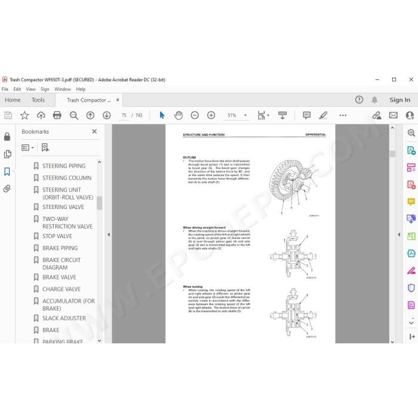The width and height of the screenshot is (418, 418).
Task: Choose the selection arrow tool
Action: (162, 115)
